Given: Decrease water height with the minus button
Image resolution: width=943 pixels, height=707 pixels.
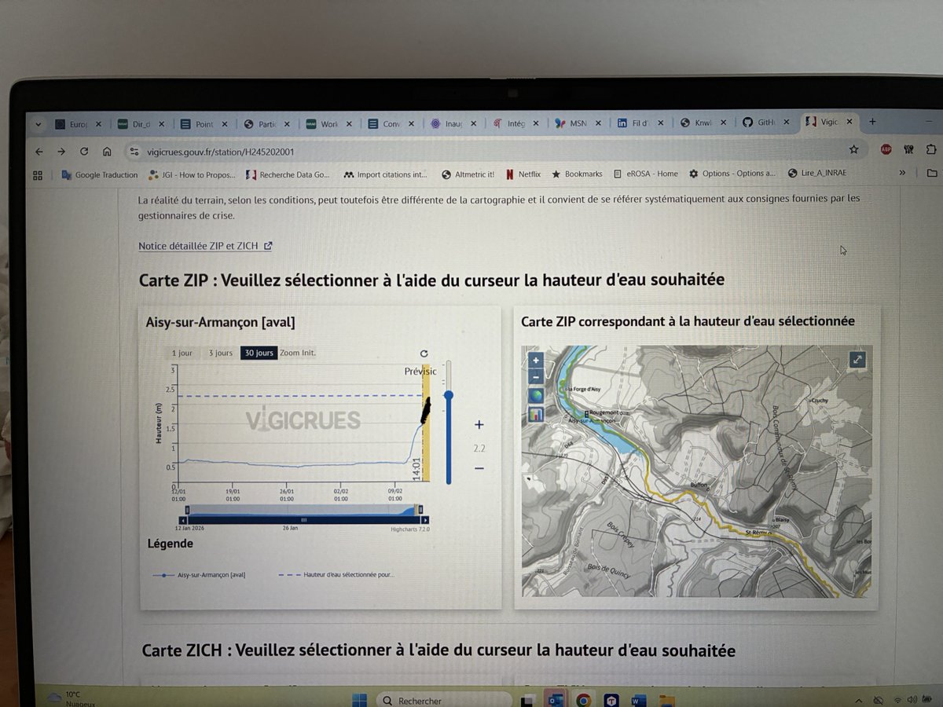Looking at the screenshot, I should pos(479,469).
